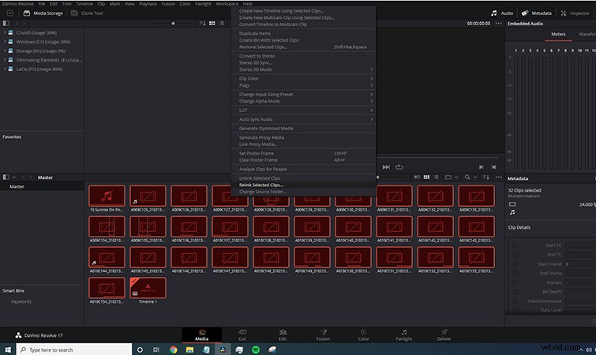The height and width of the screenshot is (355, 596).
Task: Choose Change Source Folder menu entry
Action: pyautogui.click(x=303, y=192)
